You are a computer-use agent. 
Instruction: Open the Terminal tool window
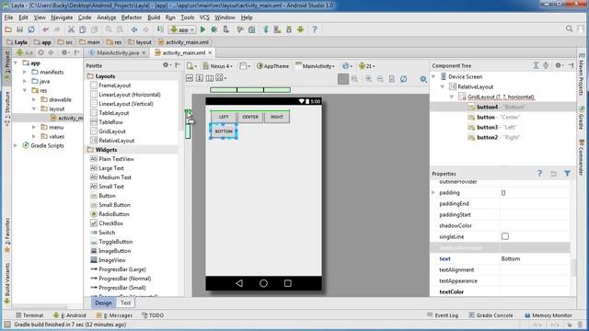[x=29, y=315]
